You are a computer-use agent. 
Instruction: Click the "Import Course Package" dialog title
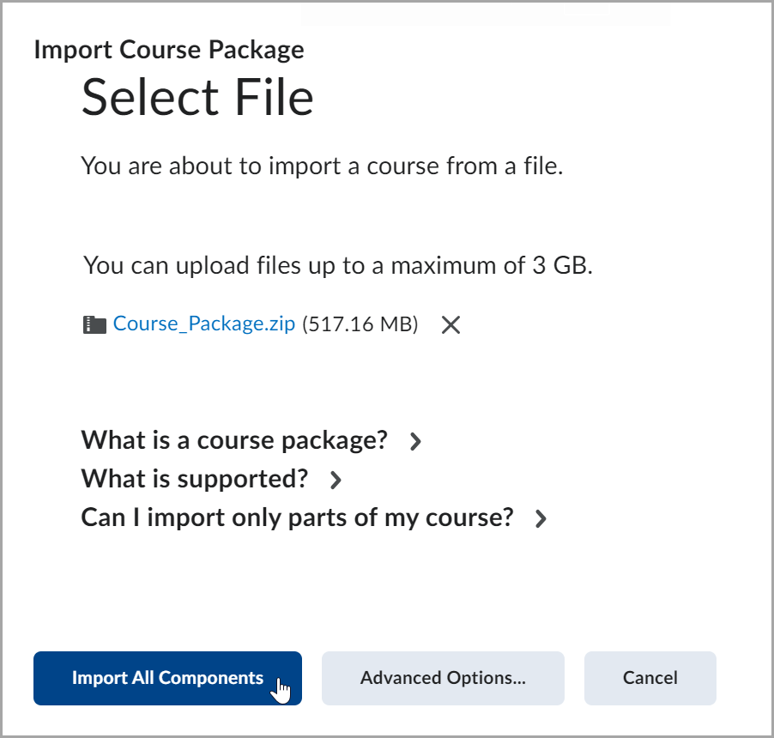(x=169, y=51)
